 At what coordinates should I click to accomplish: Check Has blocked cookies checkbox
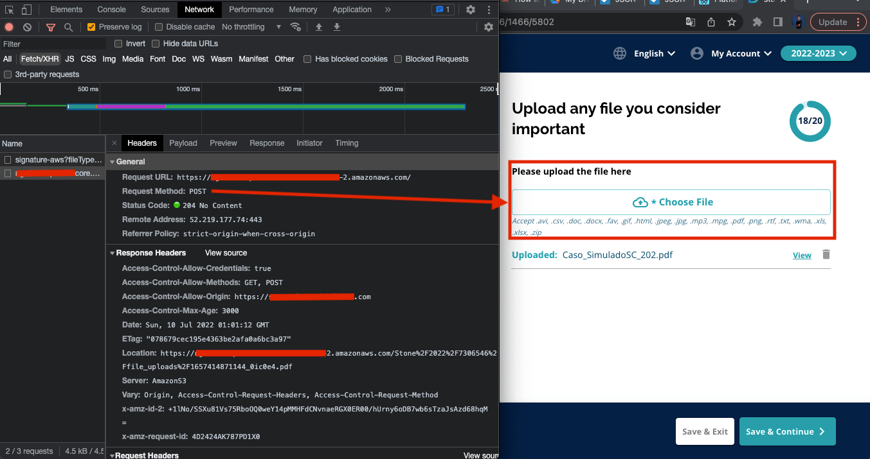tap(307, 59)
